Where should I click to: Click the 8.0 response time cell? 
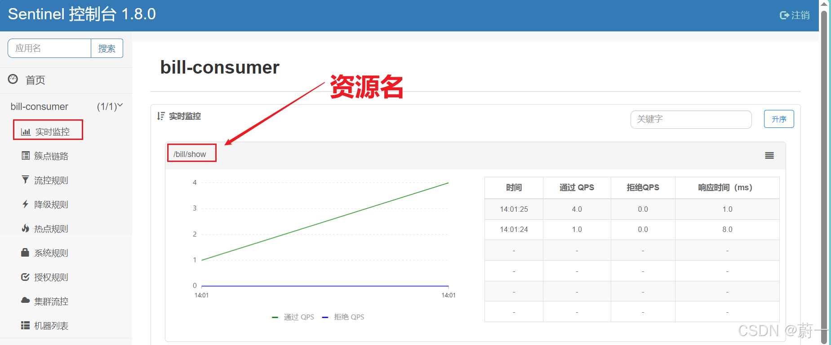727,229
